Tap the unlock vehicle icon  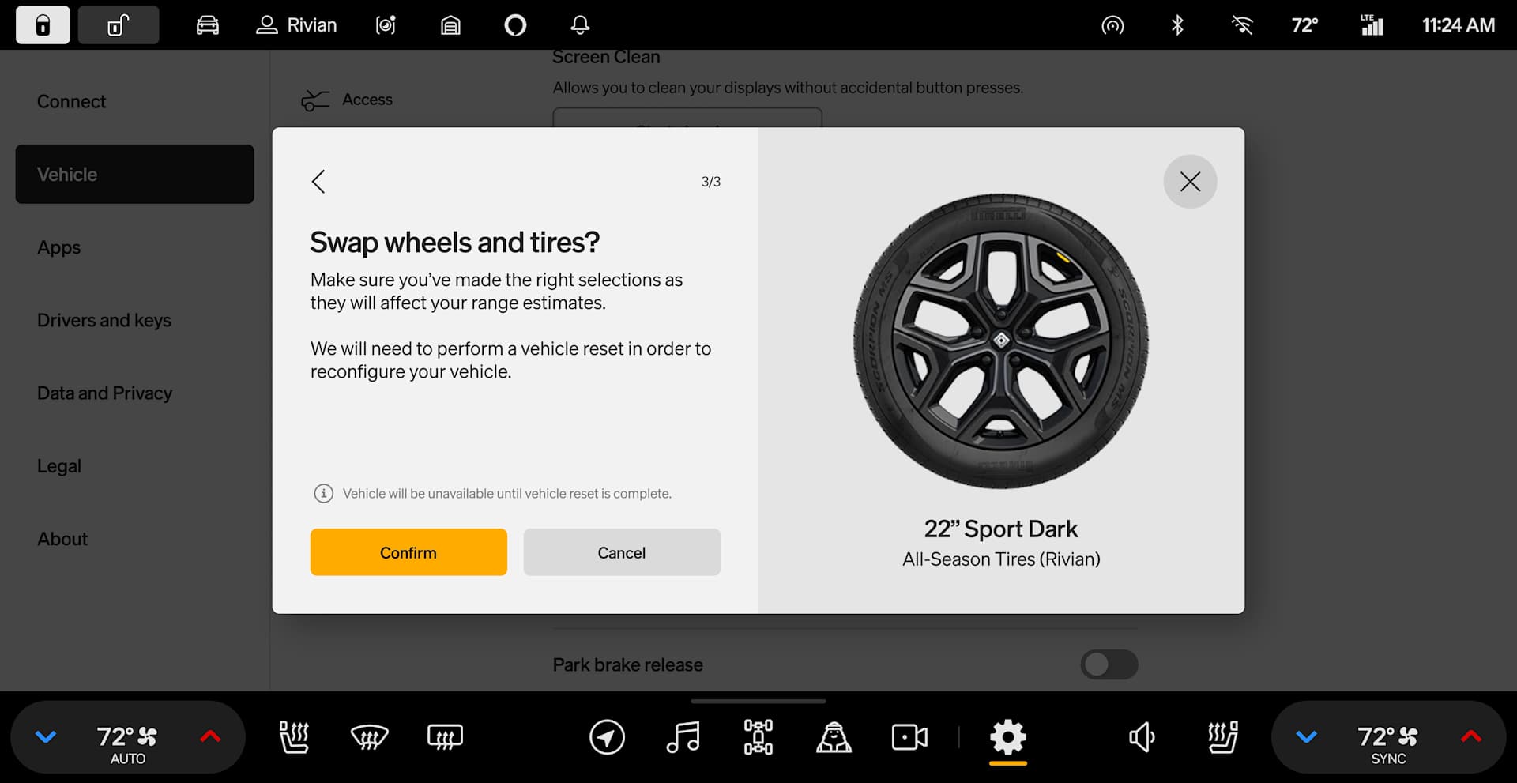point(119,25)
